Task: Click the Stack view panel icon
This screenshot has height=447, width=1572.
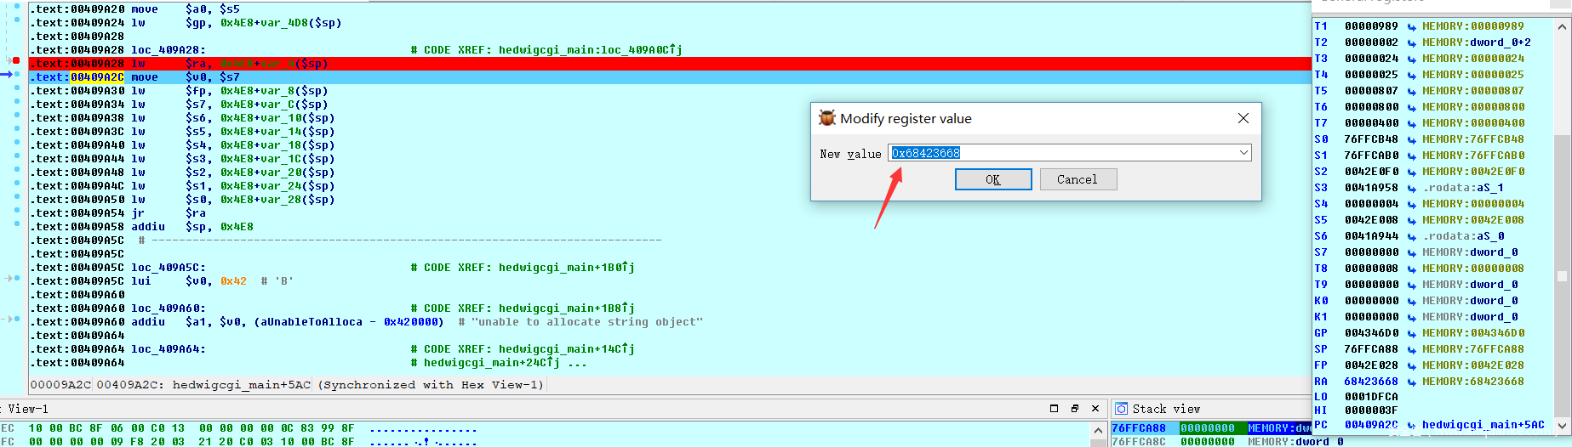Action: coord(1121,409)
